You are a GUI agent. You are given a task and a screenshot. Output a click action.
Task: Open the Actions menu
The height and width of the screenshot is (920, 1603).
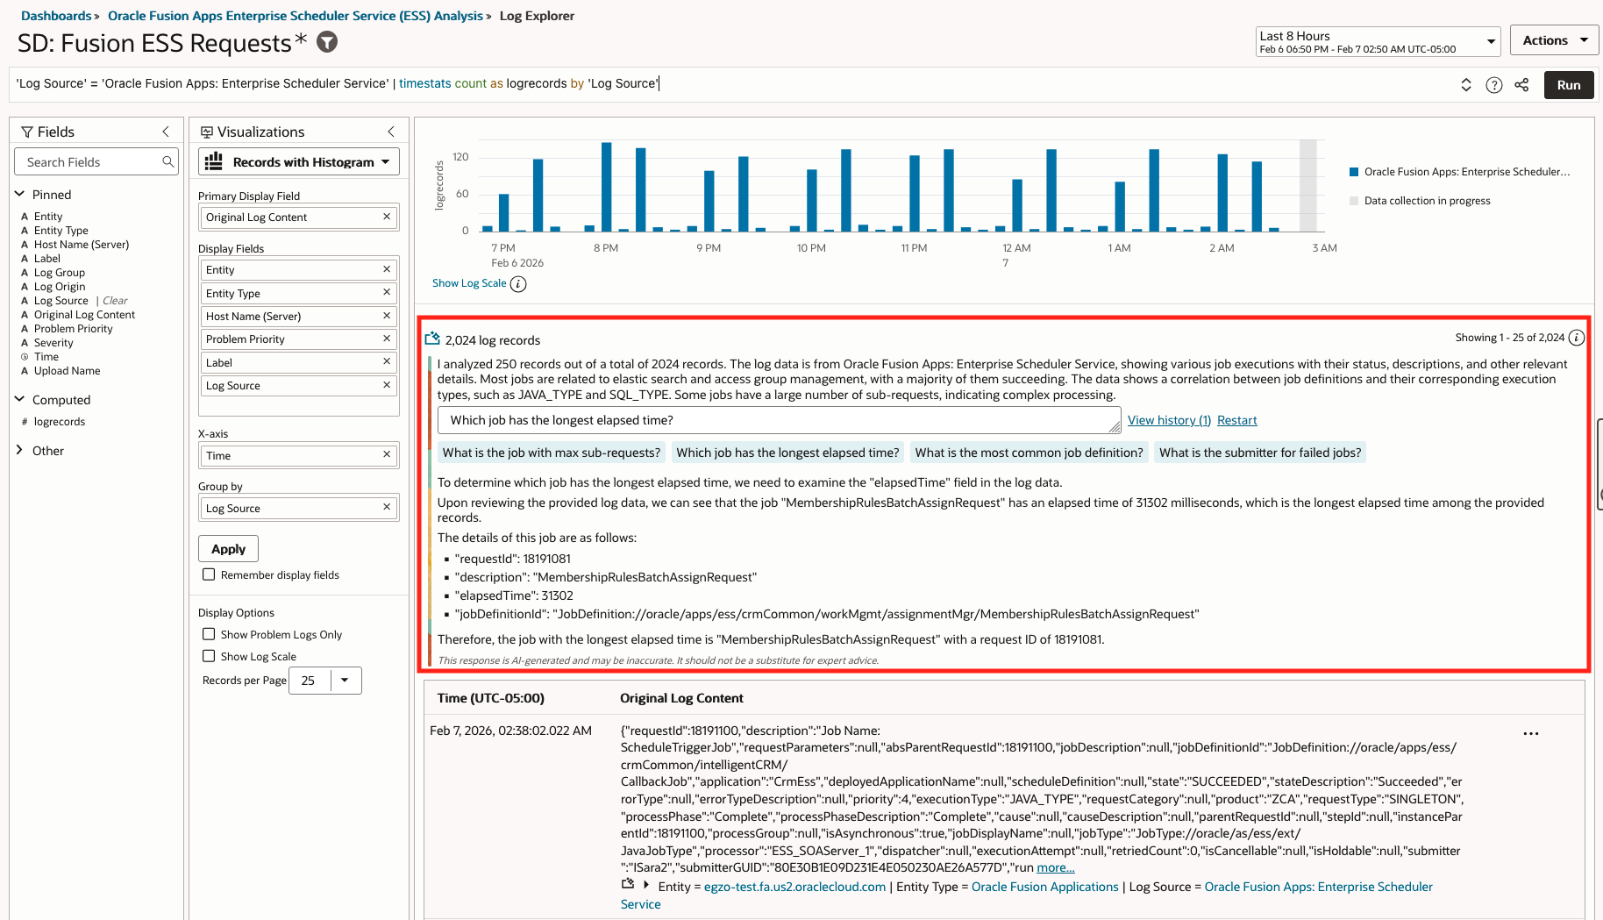pyautogui.click(x=1553, y=39)
